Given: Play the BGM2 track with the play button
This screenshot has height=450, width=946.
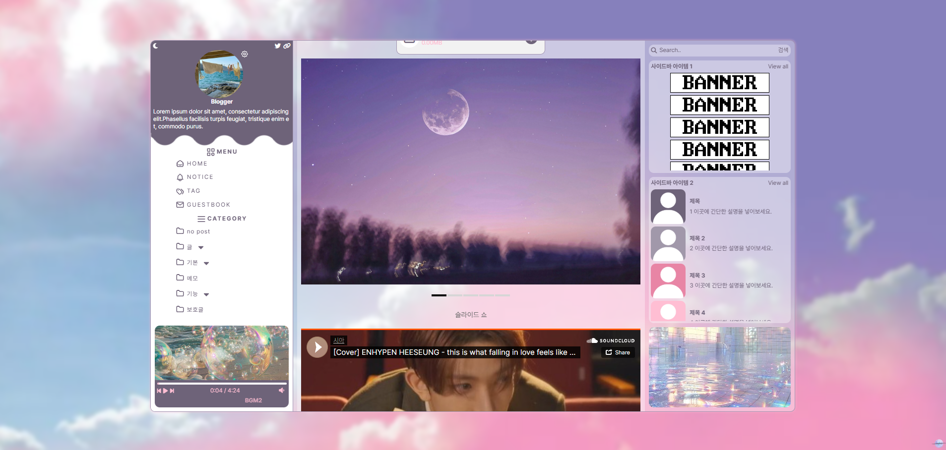Looking at the screenshot, I should 166,391.
